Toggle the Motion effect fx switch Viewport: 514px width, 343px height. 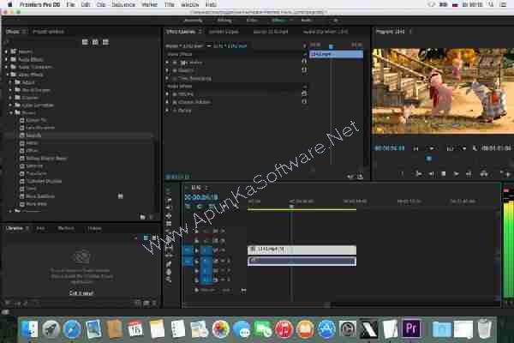(175, 63)
